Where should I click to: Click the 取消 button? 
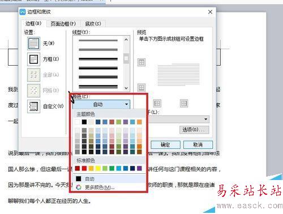coord(198,145)
